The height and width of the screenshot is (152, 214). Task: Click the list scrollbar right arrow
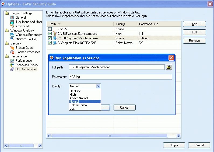click(178, 136)
